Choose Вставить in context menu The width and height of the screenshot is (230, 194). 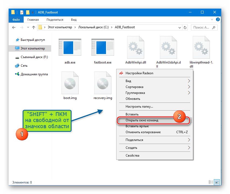(155, 114)
